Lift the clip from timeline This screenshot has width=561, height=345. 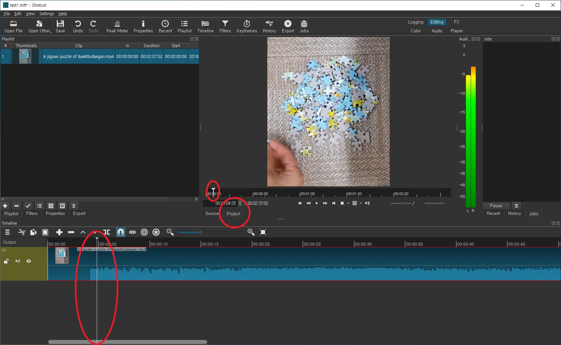83,232
